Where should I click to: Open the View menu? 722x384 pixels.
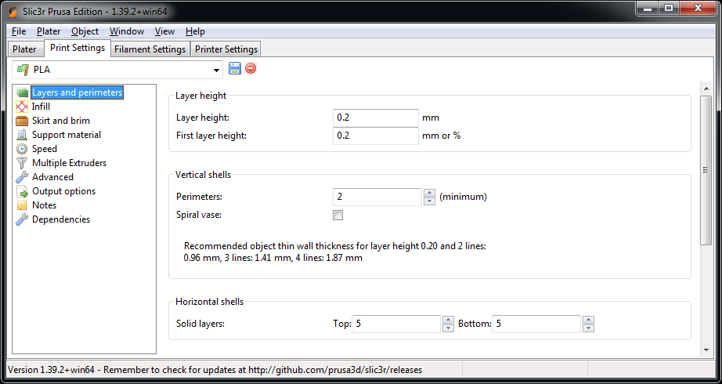(x=164, y=31)
